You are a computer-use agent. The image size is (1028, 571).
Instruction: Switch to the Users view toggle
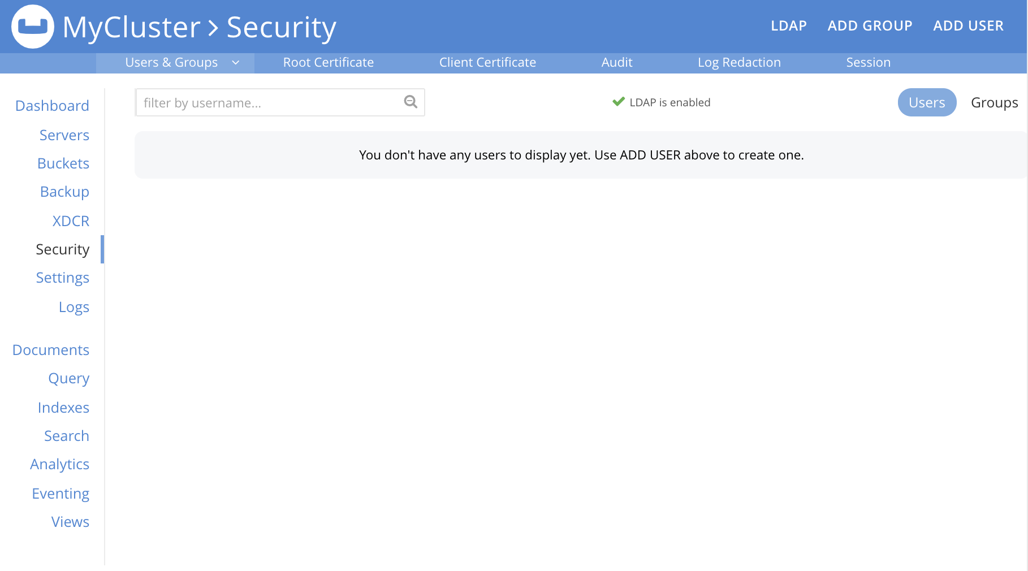tap(927, 102)
